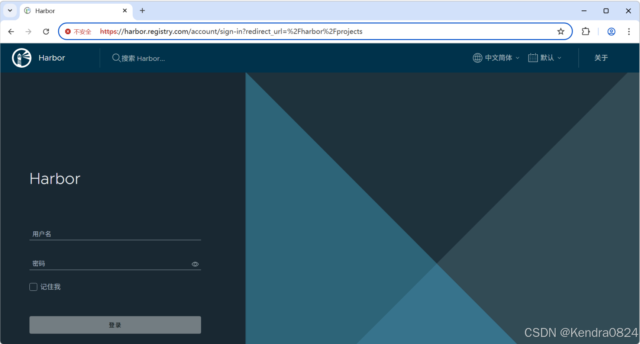Open the 关于 about menu item

coord(601,58)
